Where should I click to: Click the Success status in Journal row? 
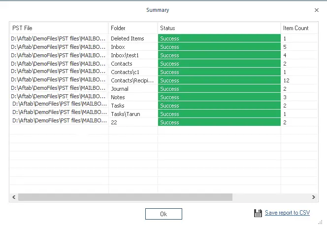point(219,89)
